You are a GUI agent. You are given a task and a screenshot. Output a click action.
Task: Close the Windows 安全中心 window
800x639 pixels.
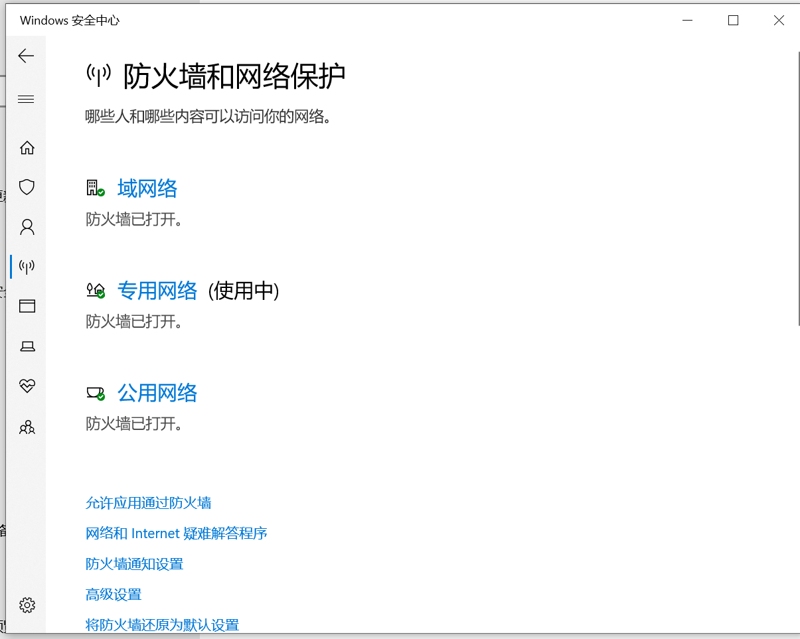click(779, 21)
